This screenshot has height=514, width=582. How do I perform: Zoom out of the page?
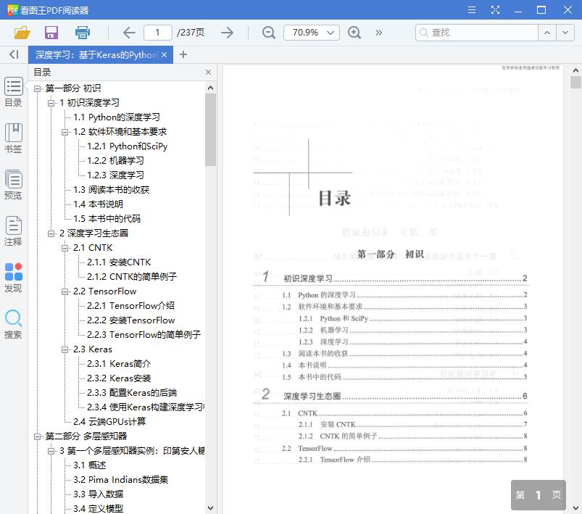pyautogui.click(x=268, y=33)
